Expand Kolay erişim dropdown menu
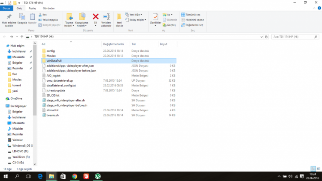 point(137,20)
